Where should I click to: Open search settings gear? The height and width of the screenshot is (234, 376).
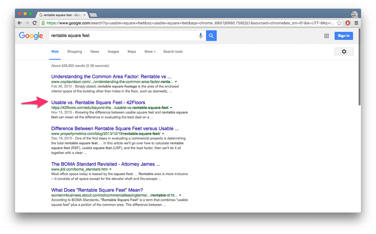344,52
